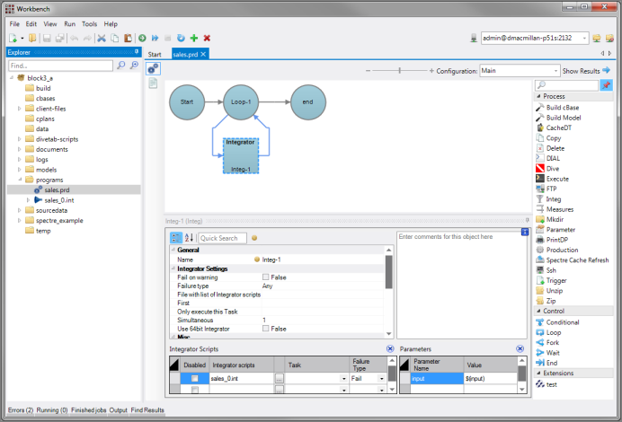This screenshot has height=422, width=622.
Task: Open Task dropdown for sales_0.int row
Action: [344, 378]
